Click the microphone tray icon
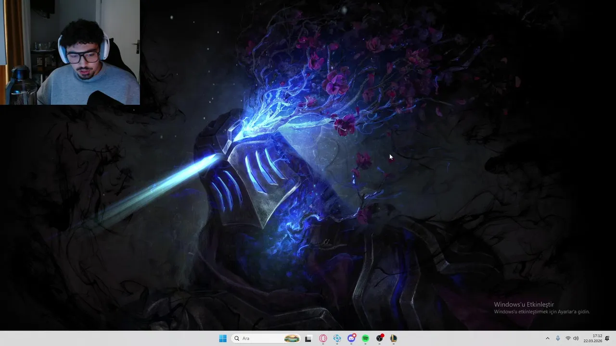Viewport: 616px width, 346px height. 558,338
